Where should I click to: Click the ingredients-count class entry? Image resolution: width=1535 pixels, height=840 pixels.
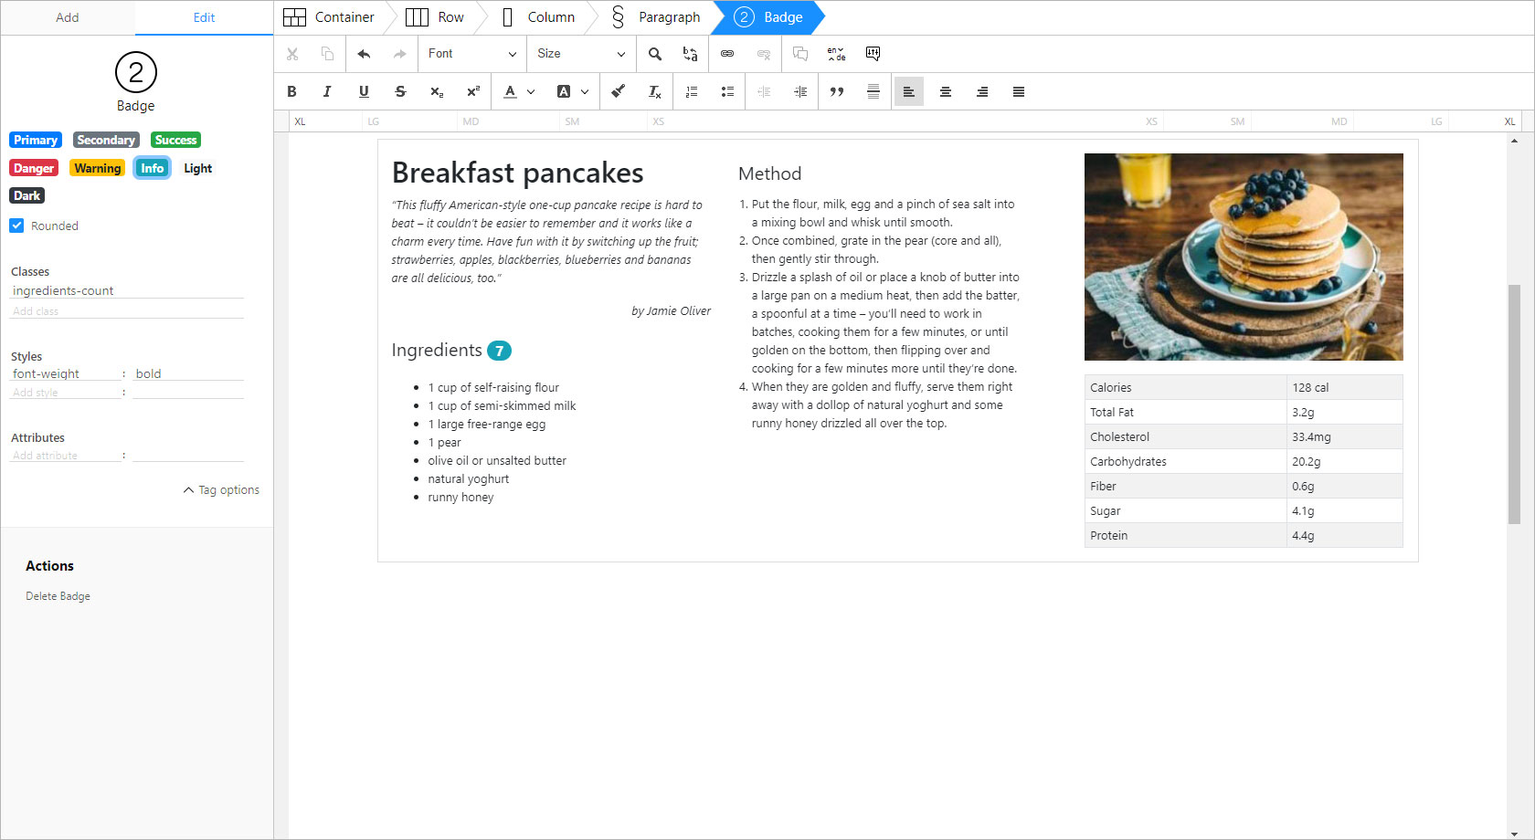[x=127, y=290]
